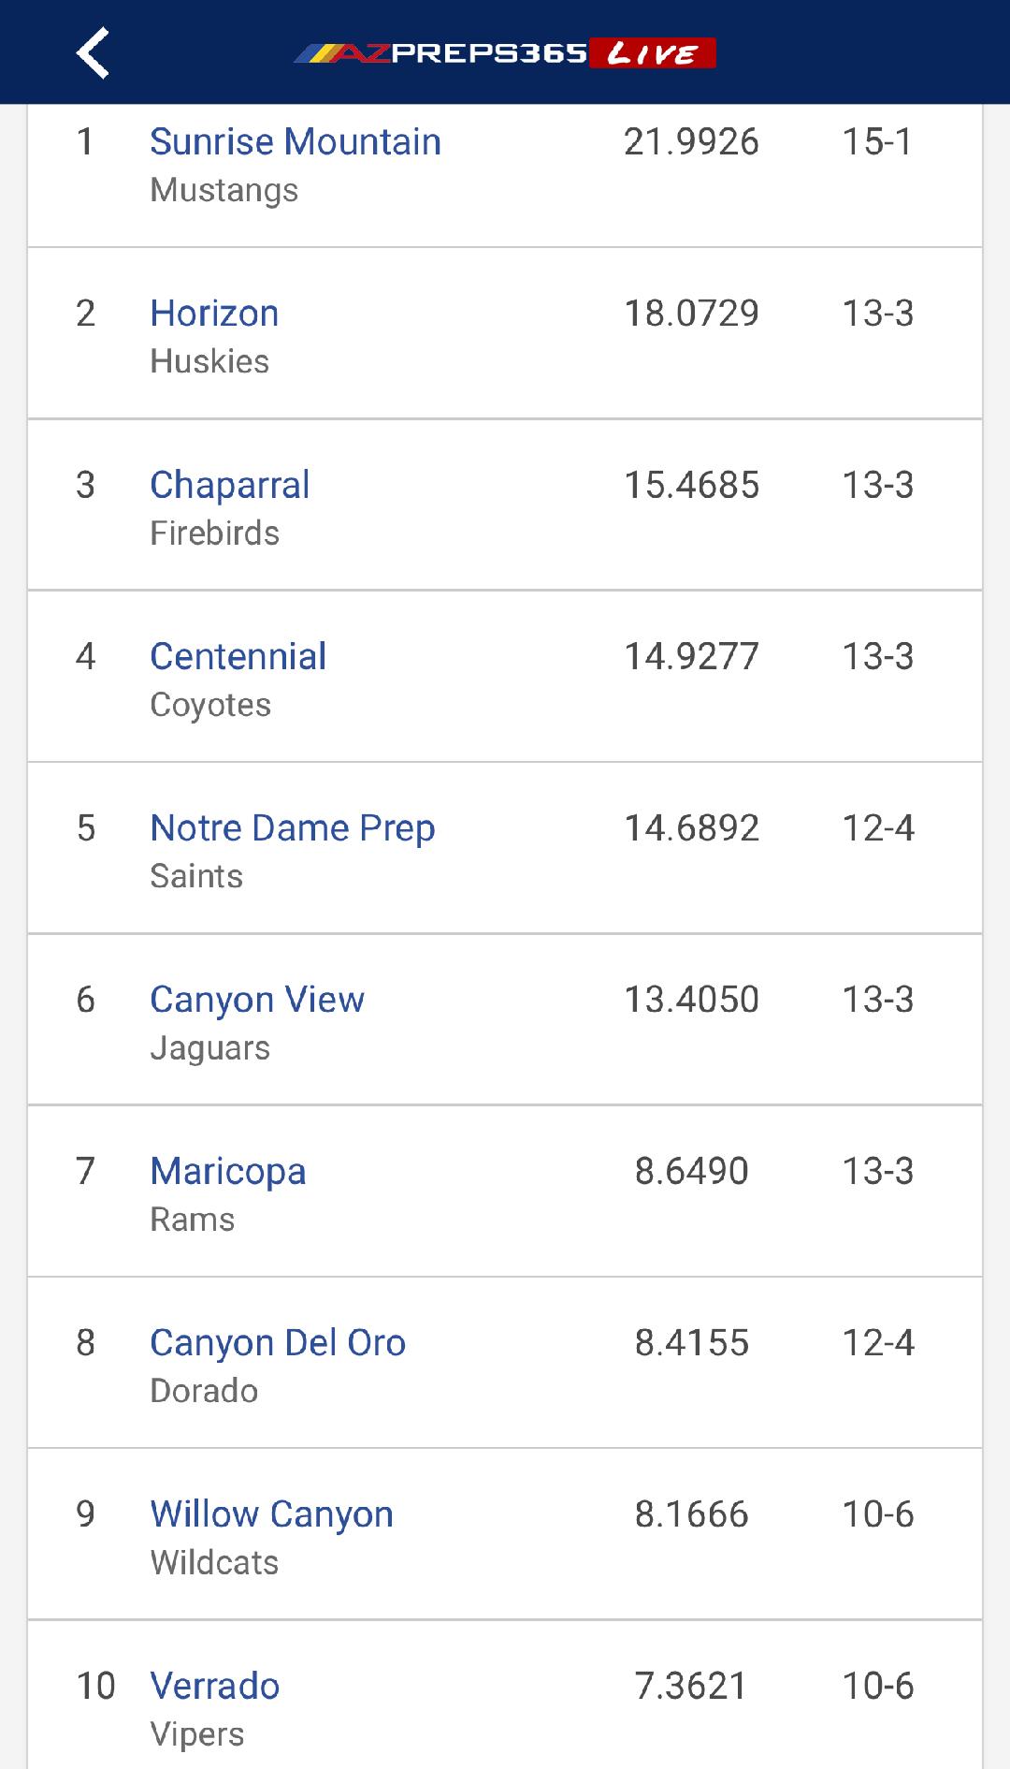The height and width of the screenshot is (1769, 1010).
Task: Tap Maricopa's 8.6490 rating value
Action: coord(691,1171)
